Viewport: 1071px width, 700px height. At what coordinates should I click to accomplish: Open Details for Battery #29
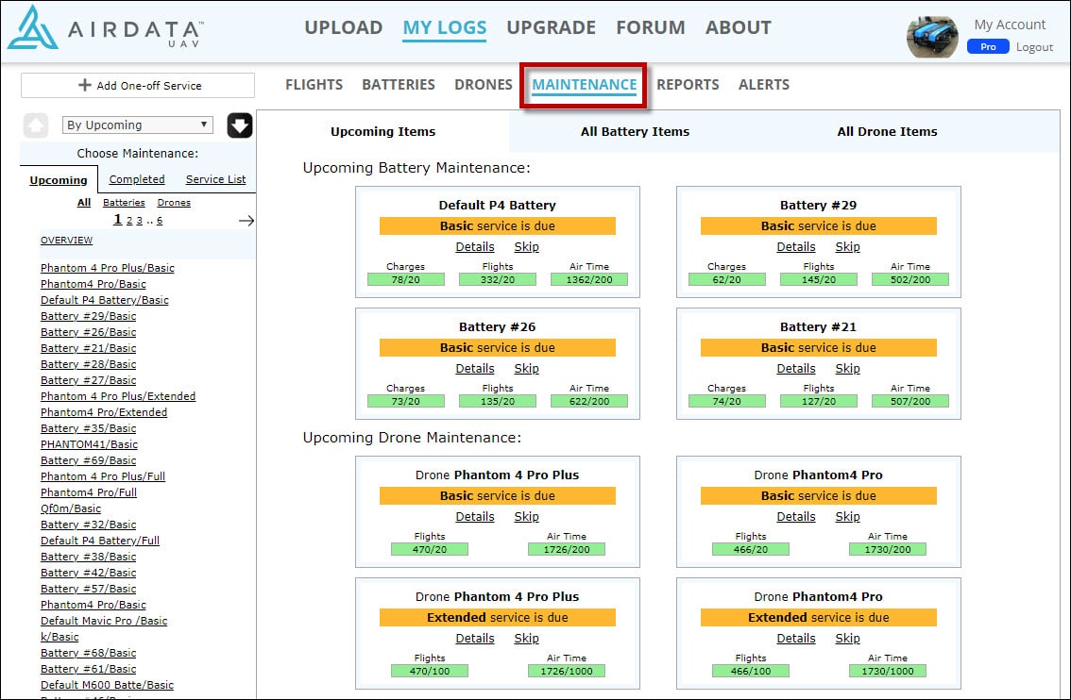[796, 247]
